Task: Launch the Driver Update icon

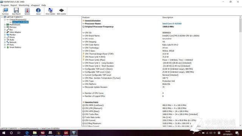Action: point(50,11)
